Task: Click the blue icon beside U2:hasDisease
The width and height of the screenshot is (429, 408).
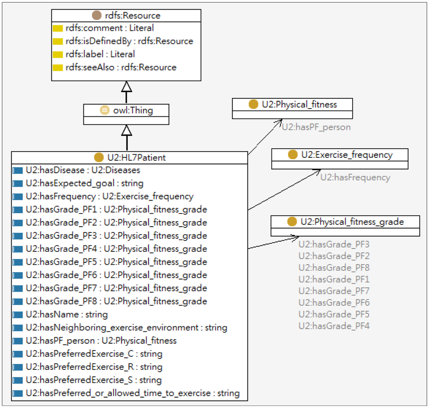Action: [x=18, y=170]
